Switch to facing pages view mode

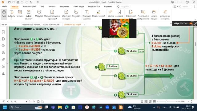pos(150,101)
